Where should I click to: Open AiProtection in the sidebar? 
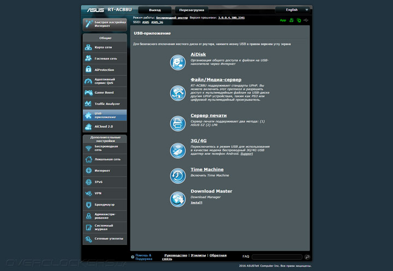click(105, 70)
